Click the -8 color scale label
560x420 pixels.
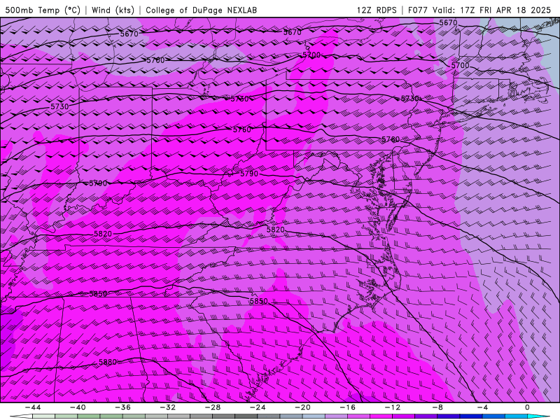[x=437, y=407]
